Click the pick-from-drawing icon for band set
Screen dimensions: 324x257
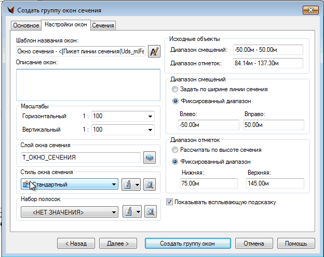click(150, 211)
